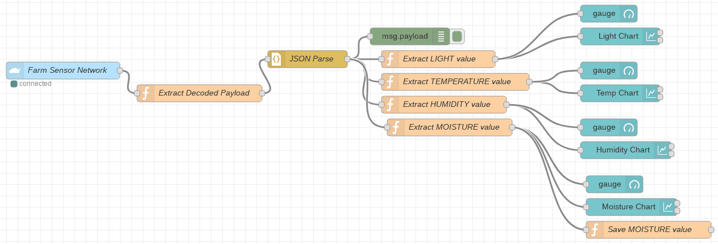Screen dimensions: 718x244
Task: Click the chart icon on Temp Chart node
Action: pos(651,93)
